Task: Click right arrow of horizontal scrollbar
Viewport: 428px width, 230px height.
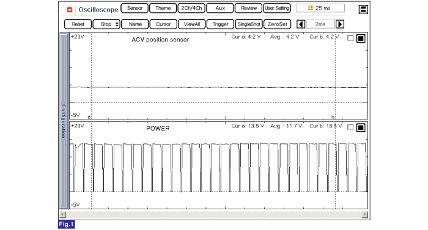Action: pyautogui.click(x=365, y=215)
